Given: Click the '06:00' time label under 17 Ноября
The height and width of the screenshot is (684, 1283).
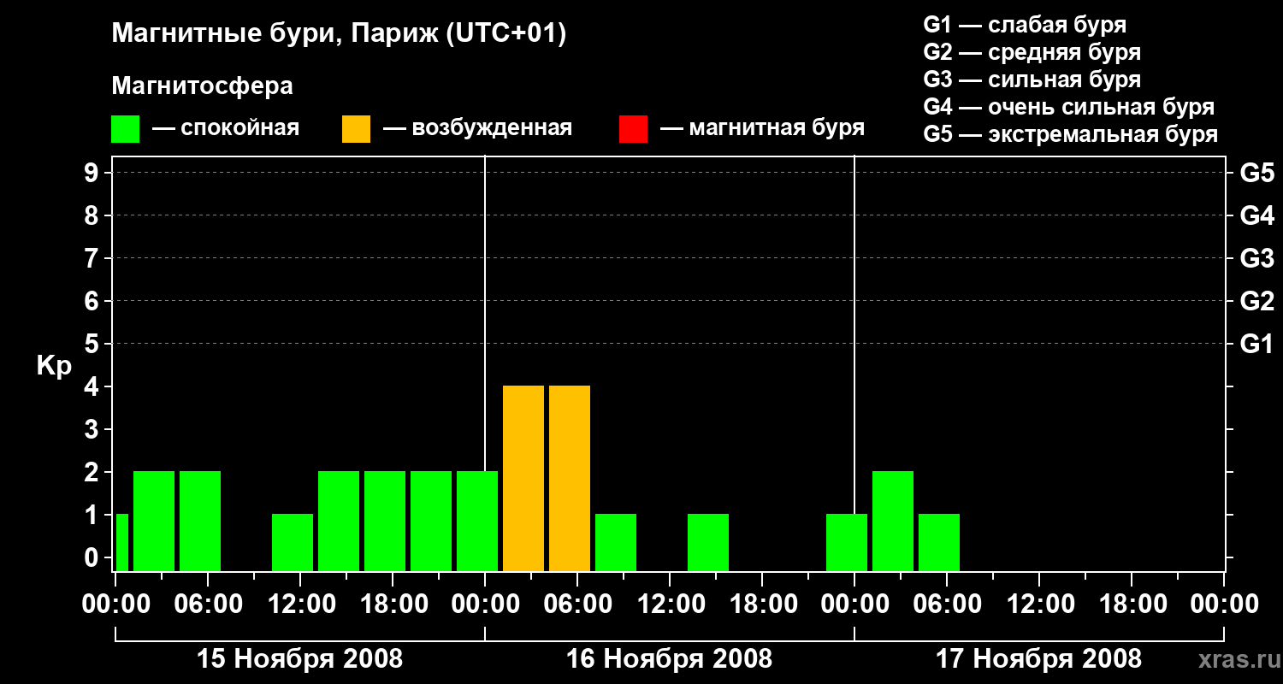Looking at the screenshot, I should tap(947, 604).
